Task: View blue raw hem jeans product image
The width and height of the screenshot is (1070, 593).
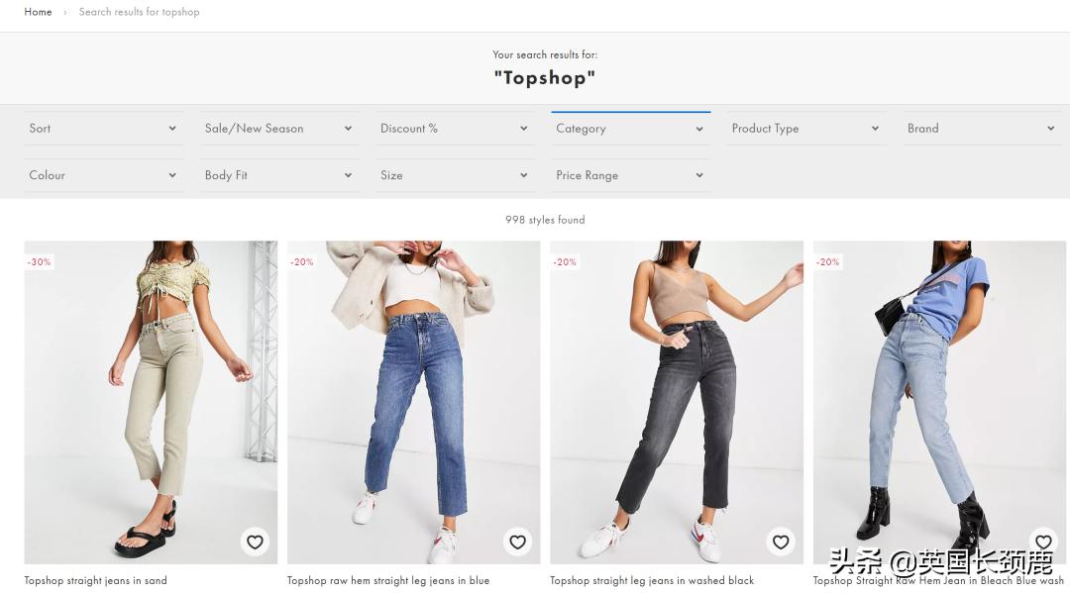Action: click(413, 402)
